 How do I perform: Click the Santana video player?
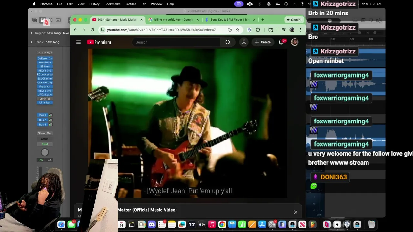click(187, 123)
